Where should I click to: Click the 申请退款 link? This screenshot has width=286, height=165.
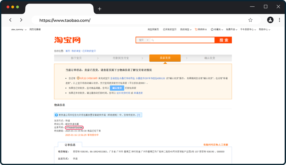click(138, 93)
